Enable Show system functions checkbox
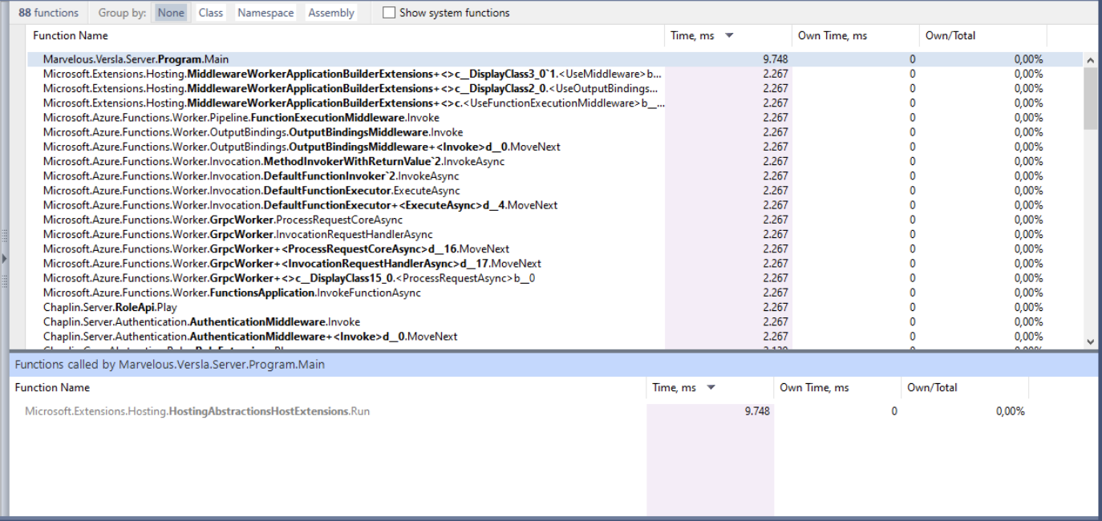The image size is (1102, 521). (389, 13)
